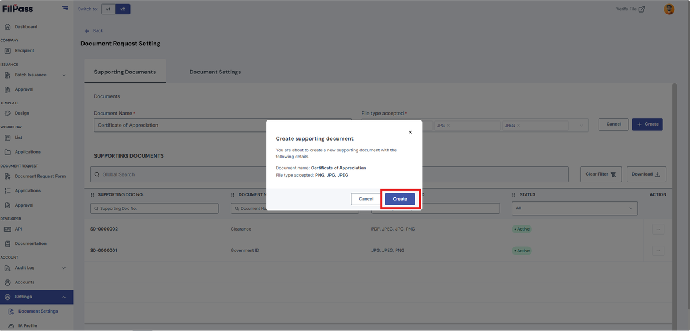Open the user avatar menu

point(669,9)
